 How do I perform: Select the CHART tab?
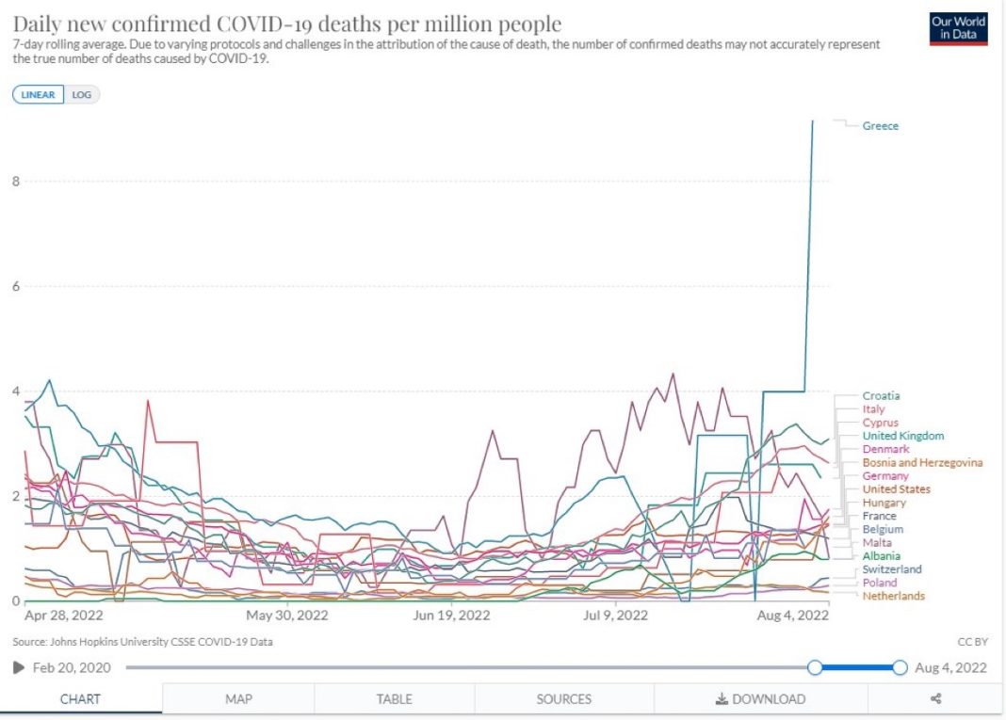click(x=81, y=699)
